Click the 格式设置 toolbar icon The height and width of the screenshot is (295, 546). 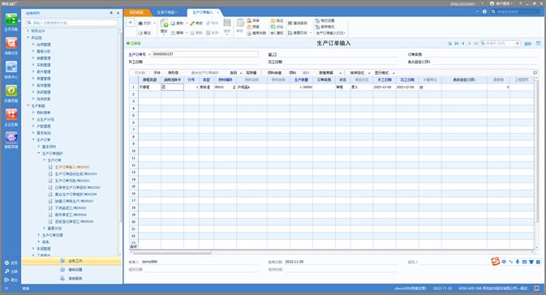(325, 21)
